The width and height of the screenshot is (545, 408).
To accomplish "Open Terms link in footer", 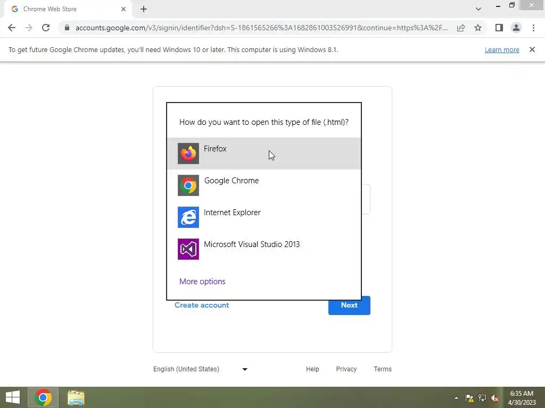I will tap(383, 369).
